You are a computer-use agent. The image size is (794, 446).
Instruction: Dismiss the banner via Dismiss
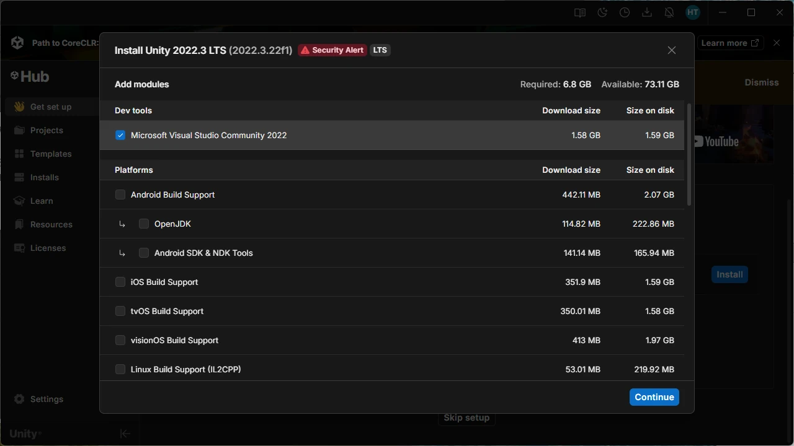click(x=762, y=82)
